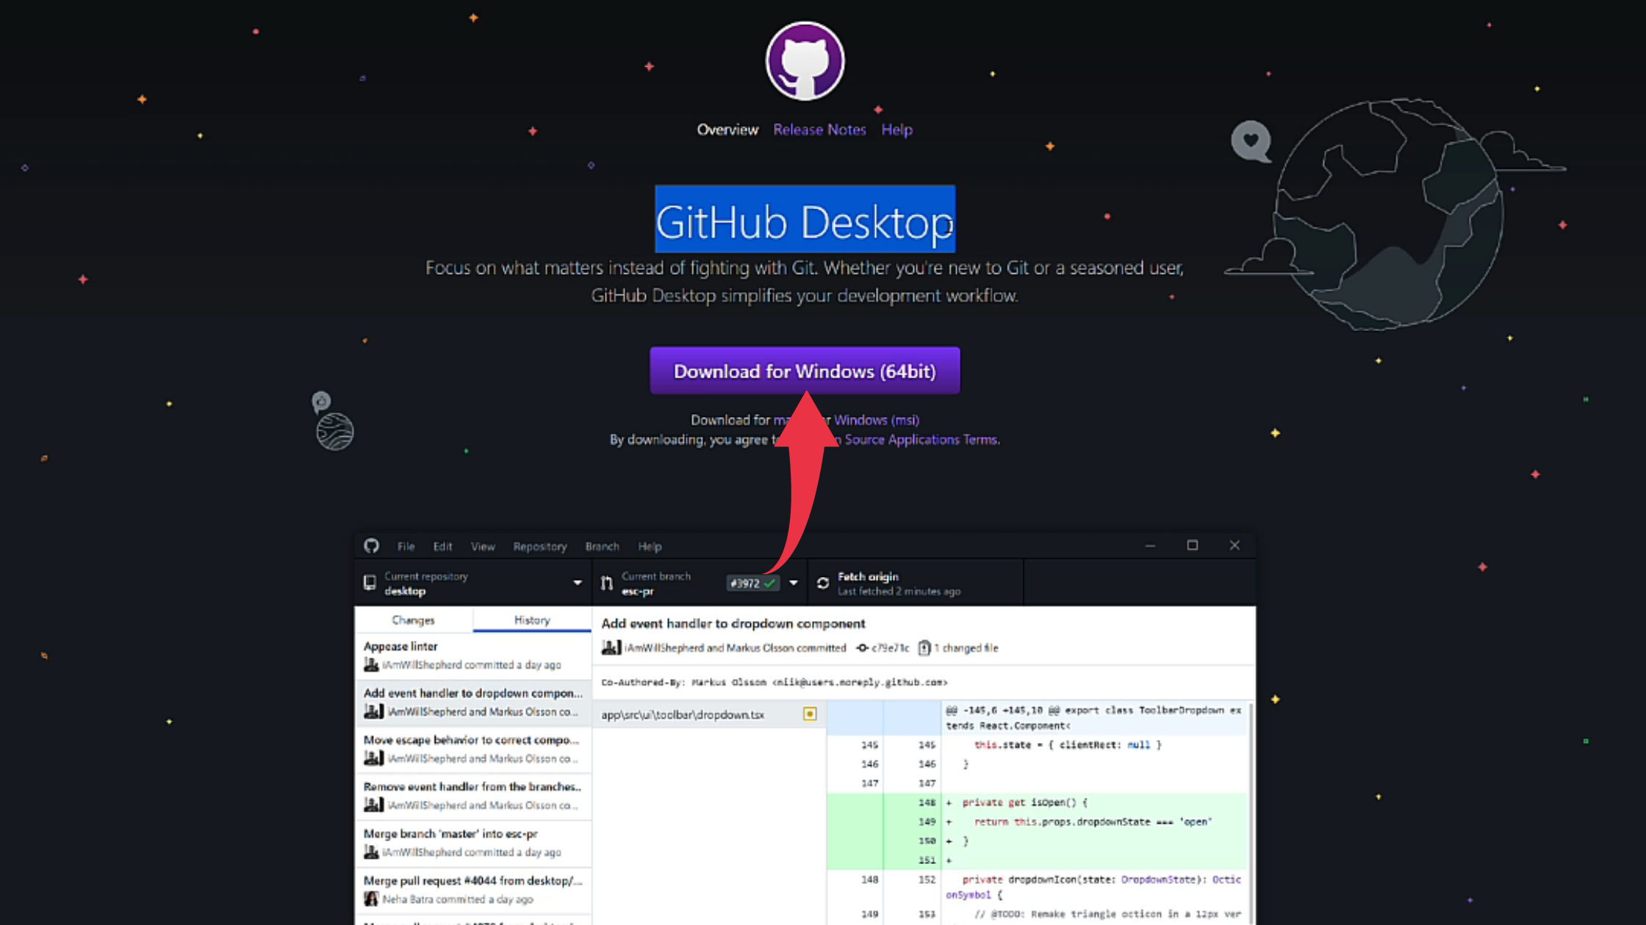The width and height of the screenshot is (1646, 925).
Task: Click the Current branch pull request icon
Action: [x=606, y=583]
